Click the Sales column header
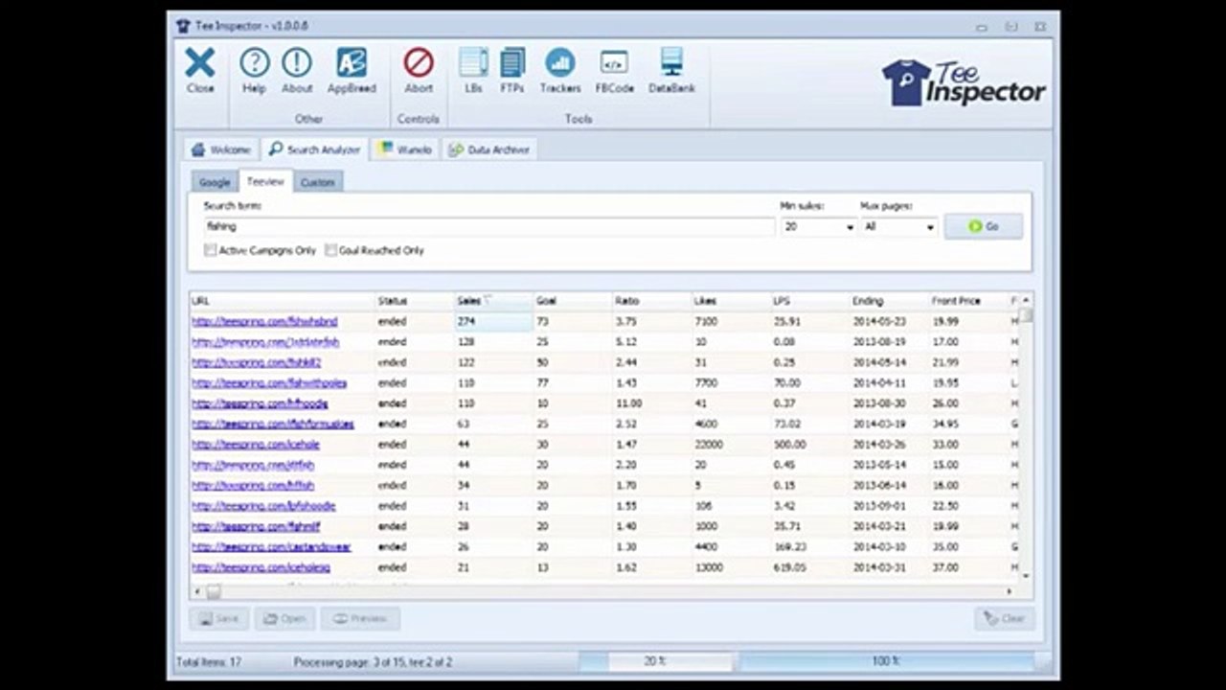The image size is (1226, 690). 493,301
